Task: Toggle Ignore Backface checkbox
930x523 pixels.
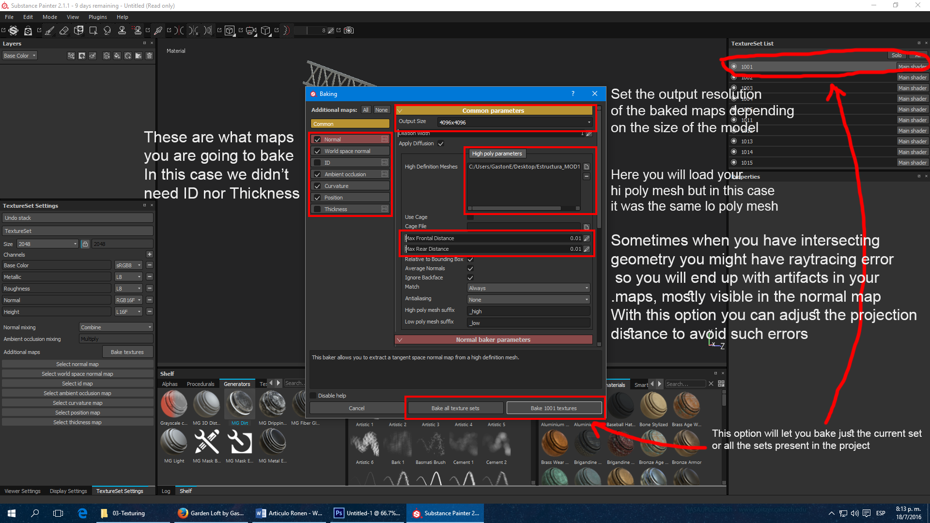Action: (x=470, y=277)
